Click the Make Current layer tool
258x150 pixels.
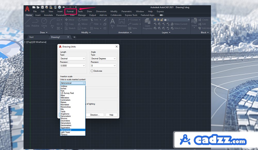(x=179, y=24)
